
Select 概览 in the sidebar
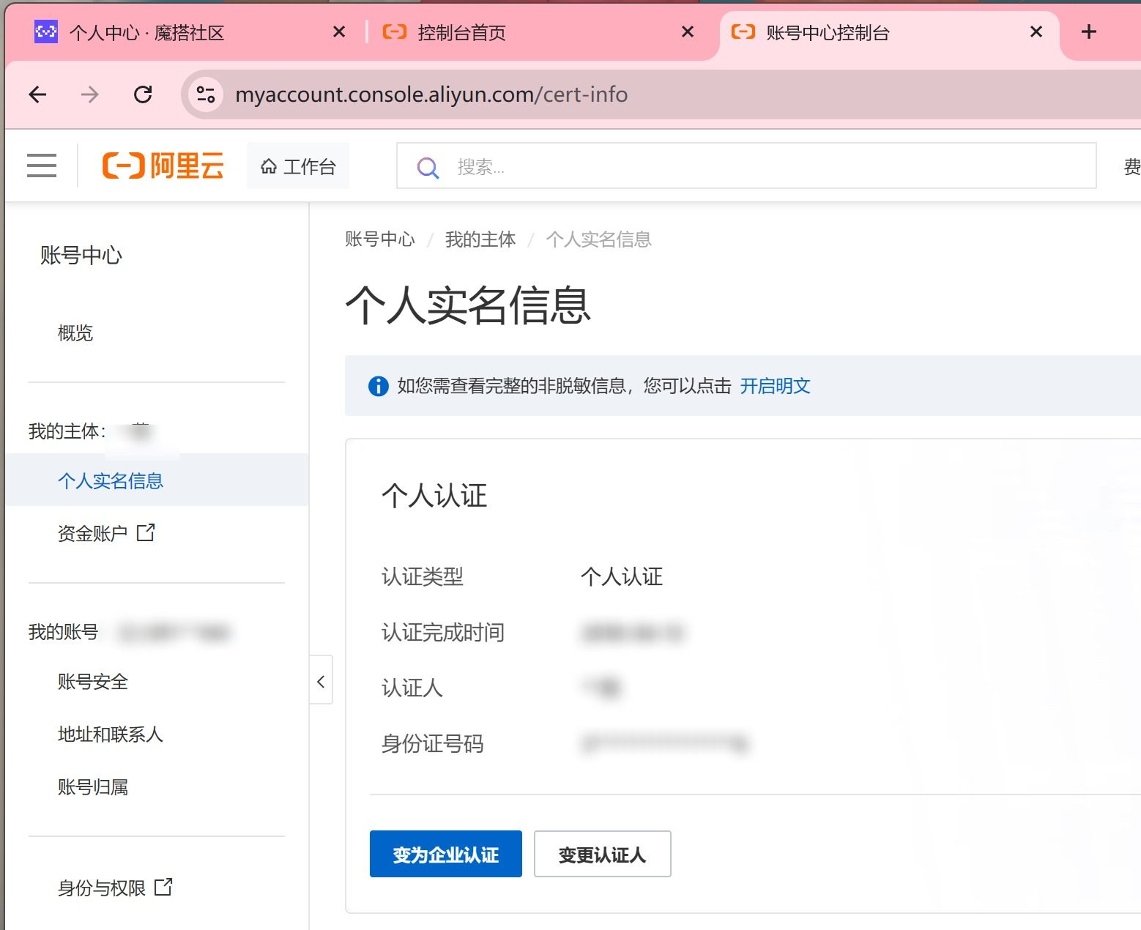pyautogui.click(x=75, y=333)
